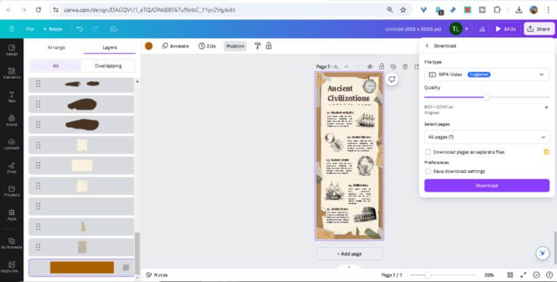Hide page 7 using the eye icon
This screenshot has height=282, width=557.
click(370, 67)
